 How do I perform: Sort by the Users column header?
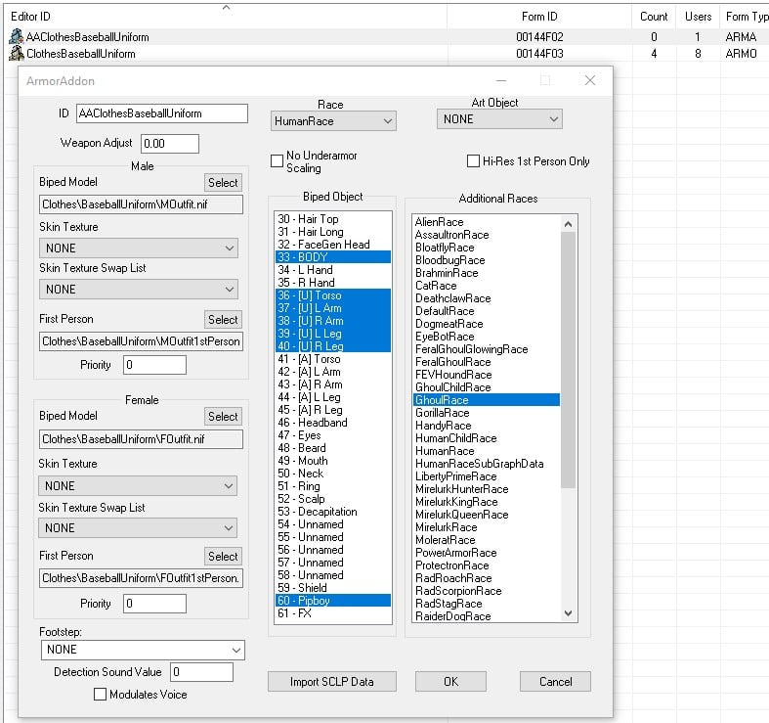698,17
